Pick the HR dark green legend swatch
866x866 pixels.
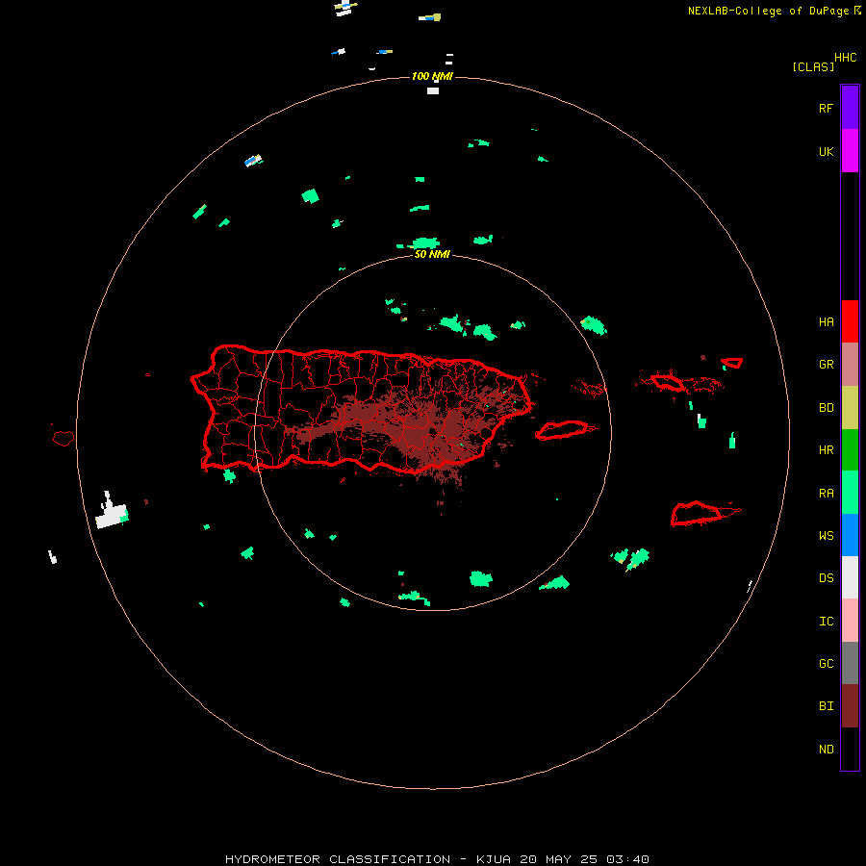(850, 450)
